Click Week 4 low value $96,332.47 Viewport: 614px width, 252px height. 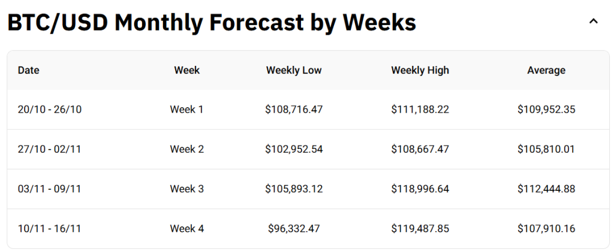pos(294,229)
